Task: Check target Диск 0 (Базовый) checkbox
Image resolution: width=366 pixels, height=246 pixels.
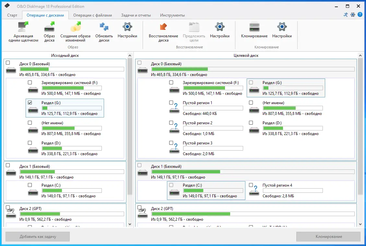Action: [140, 63]
